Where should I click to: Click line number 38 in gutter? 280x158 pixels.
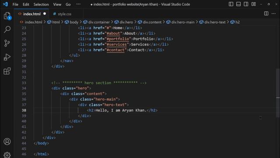click(24, 110)
